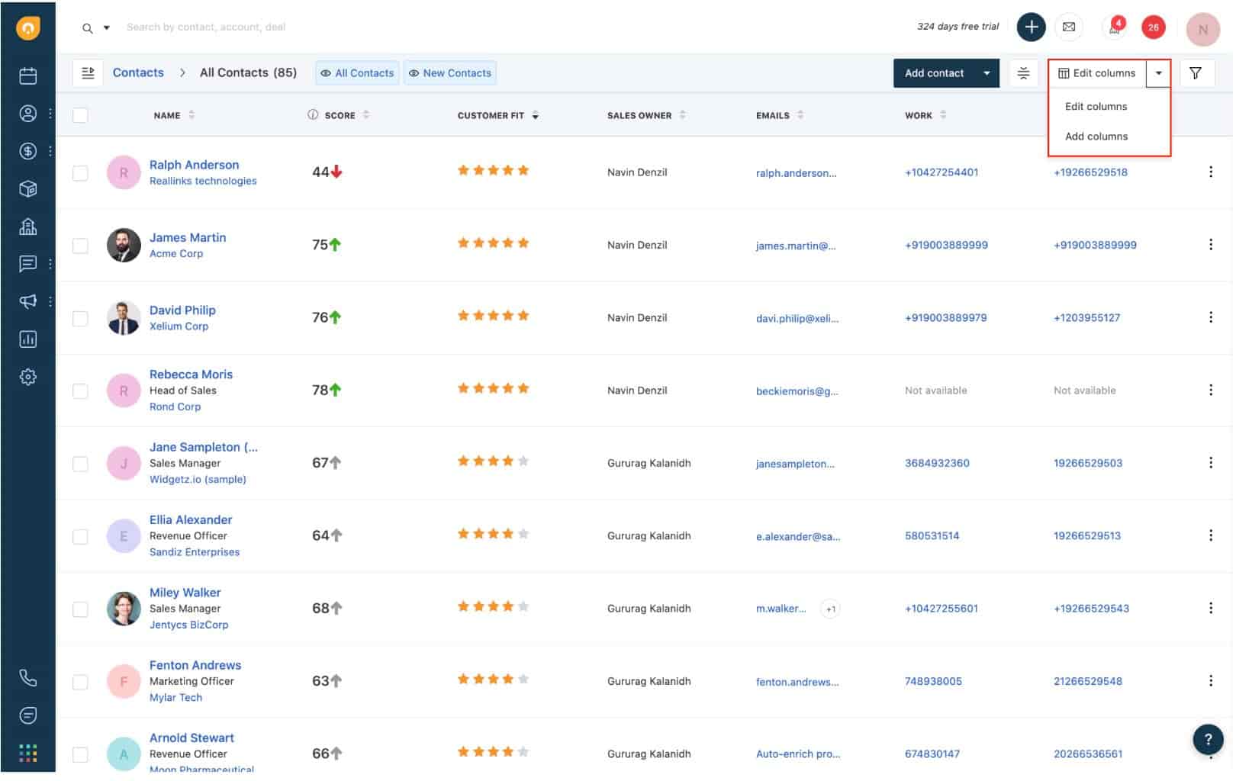
Task: Open the phone dialer icon
Action: tap(28, 679)
